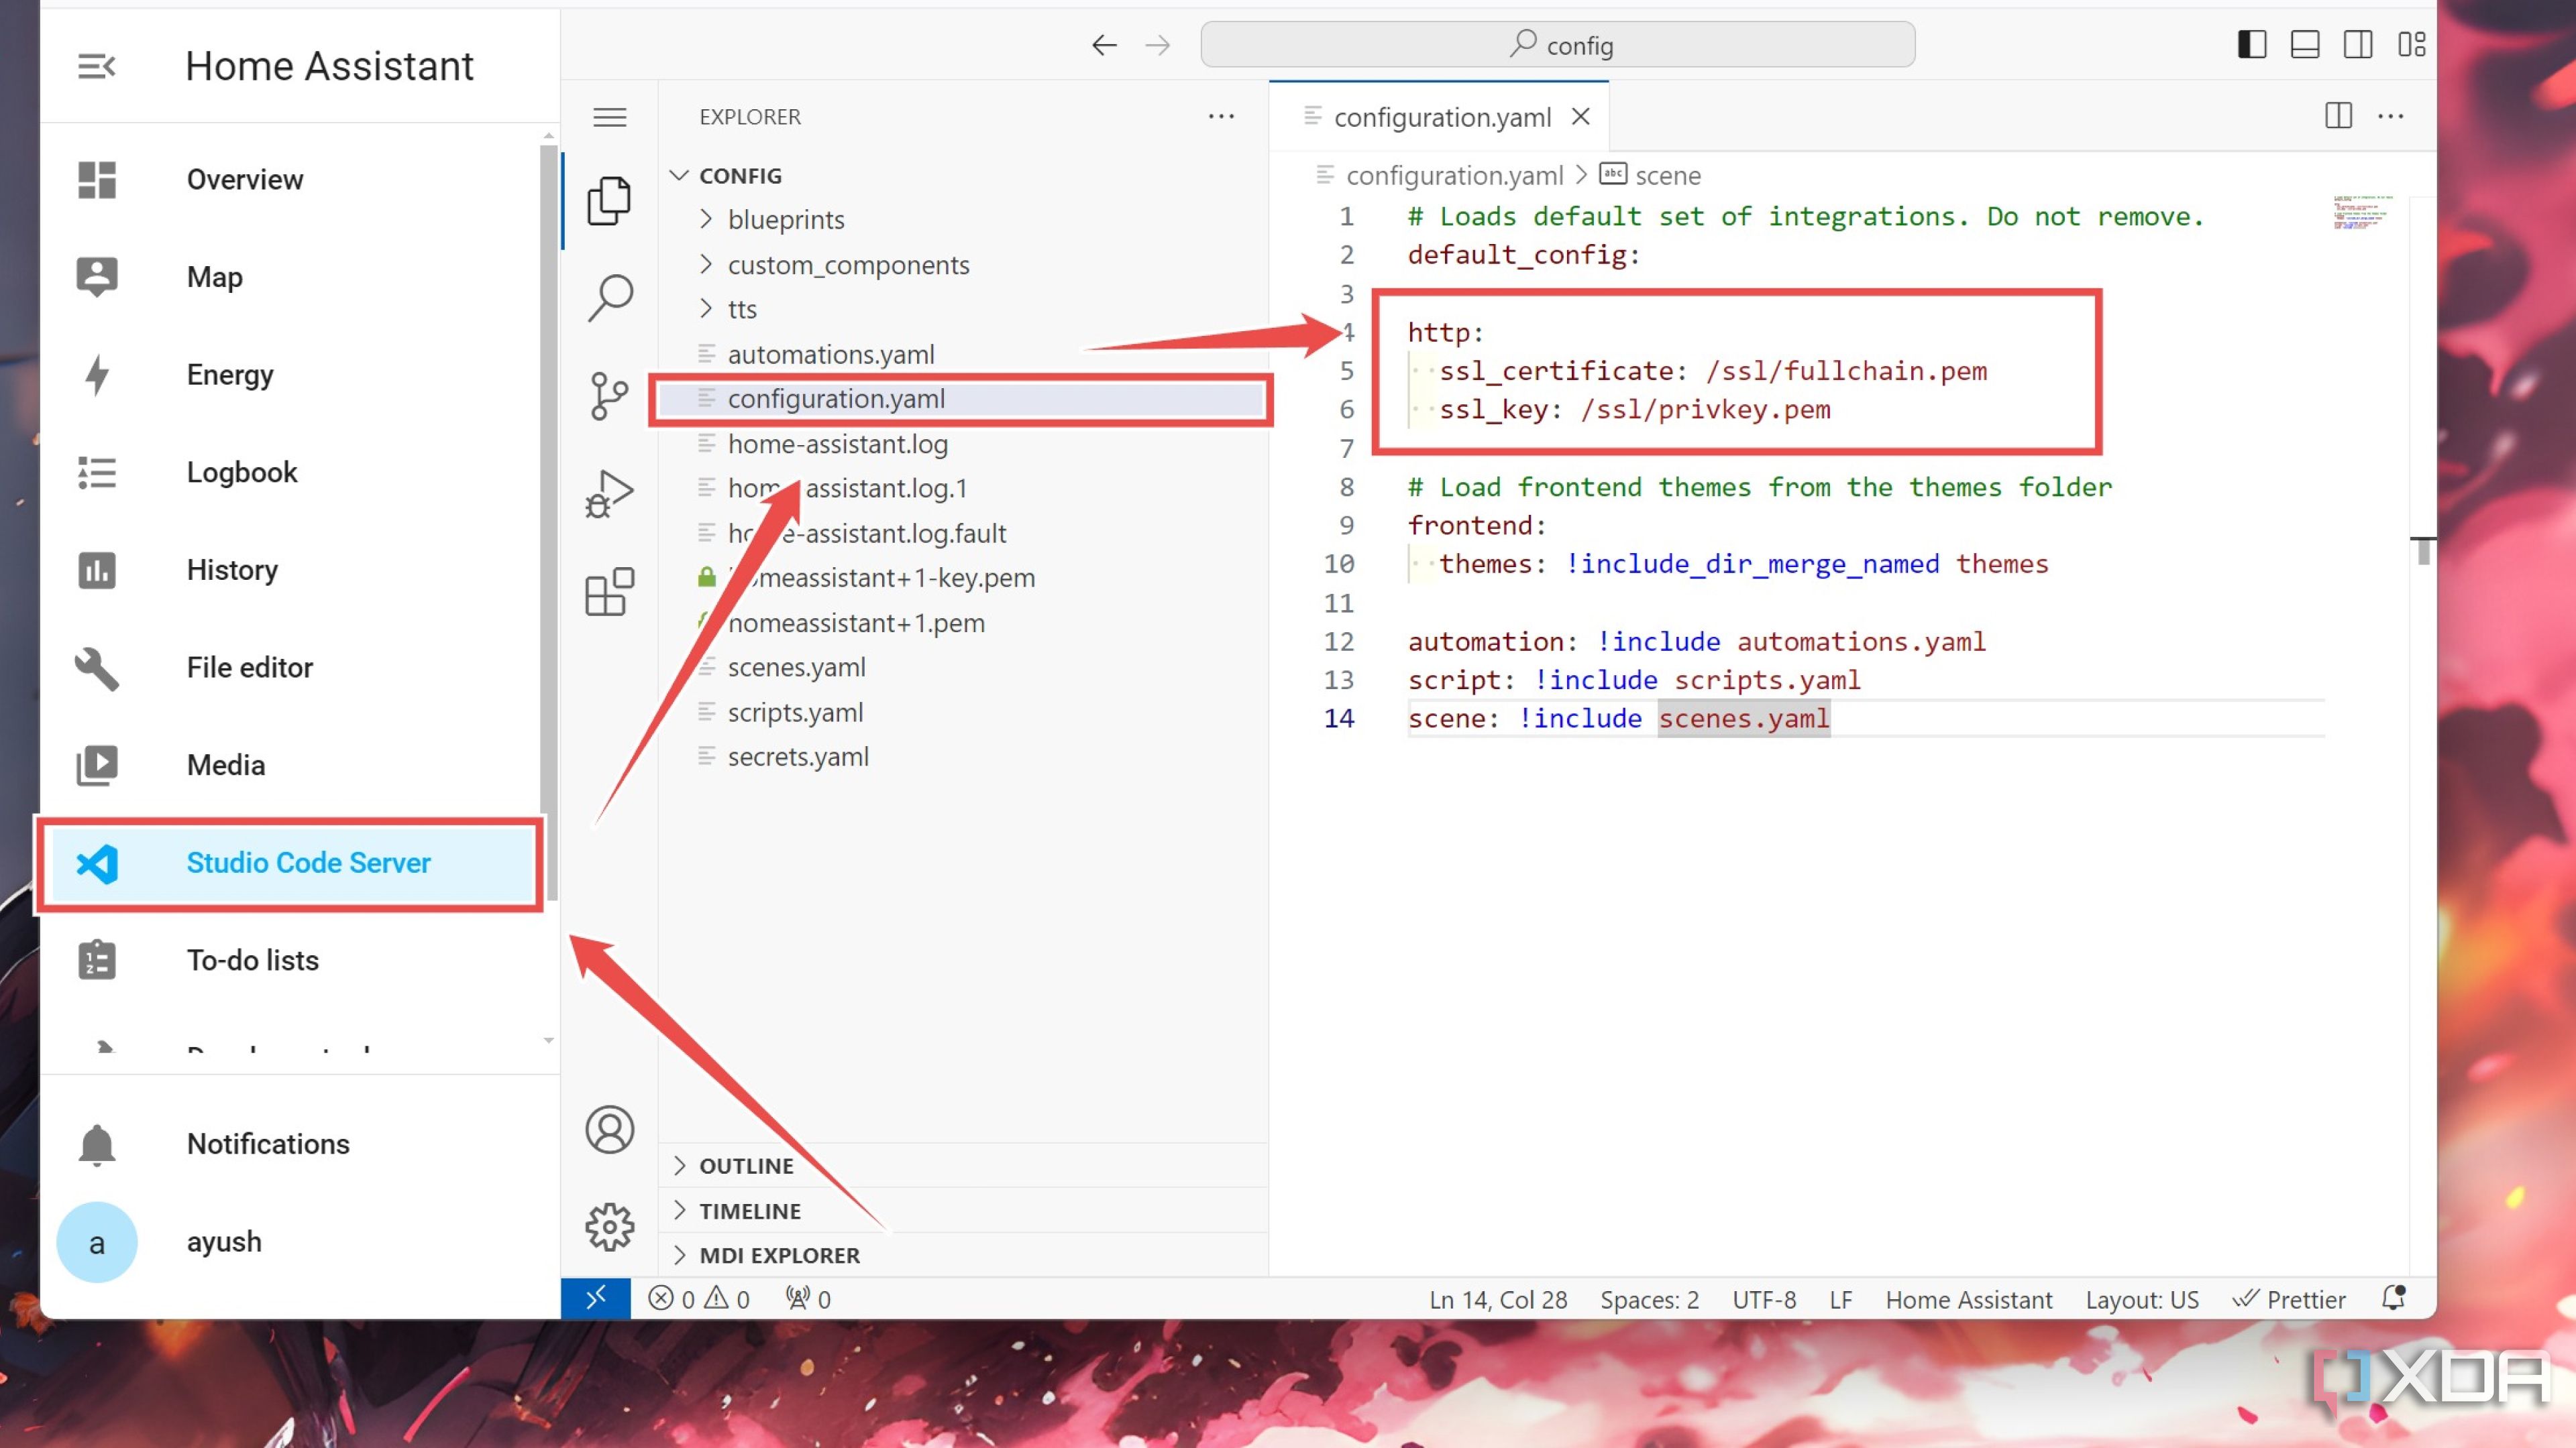Image resolution: width=2576 pixels, height=1448 pixels.
Task: Toggle the primary side bar visibility
Action: 2252,45
